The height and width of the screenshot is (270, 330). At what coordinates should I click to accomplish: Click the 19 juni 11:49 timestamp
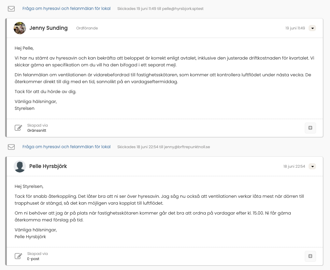295,28
